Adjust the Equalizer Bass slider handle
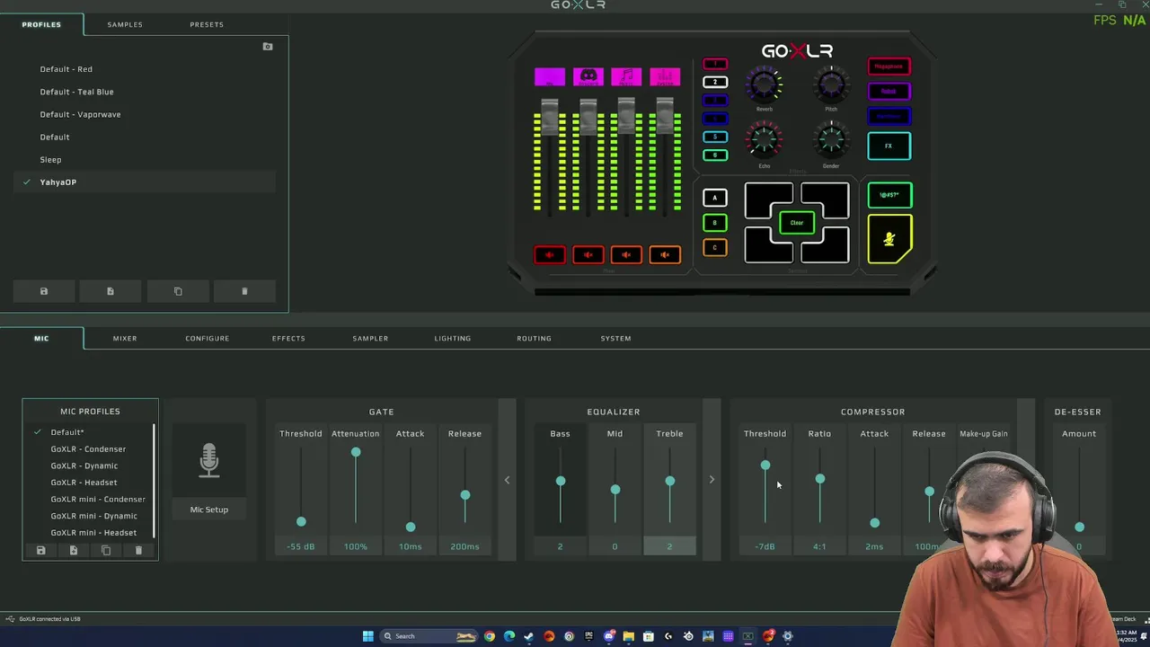This screenshot has width=1150, height=647. [x=561, y=481]
